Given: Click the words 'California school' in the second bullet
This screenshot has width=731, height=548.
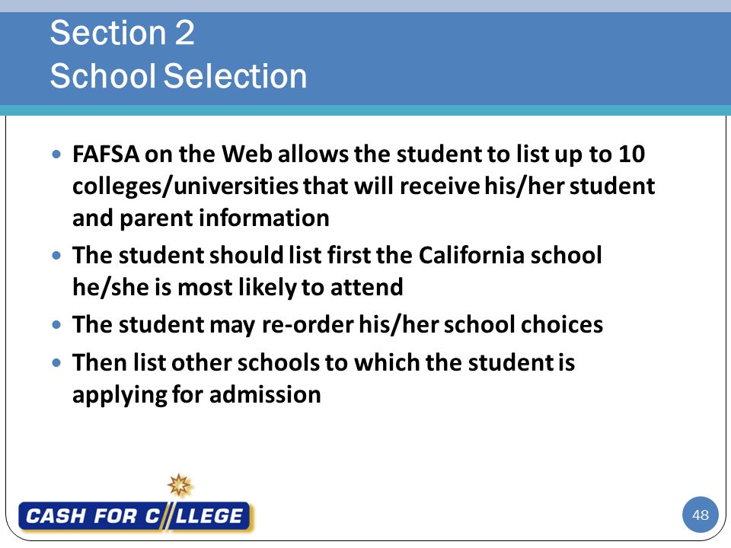Looking at the screenshot, I should [510, 256].
